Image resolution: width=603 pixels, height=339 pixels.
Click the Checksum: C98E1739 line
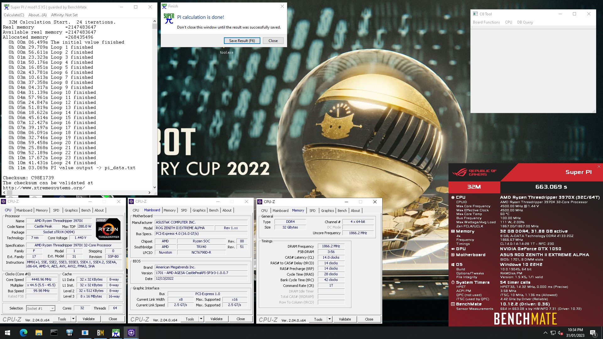[28, 178]
